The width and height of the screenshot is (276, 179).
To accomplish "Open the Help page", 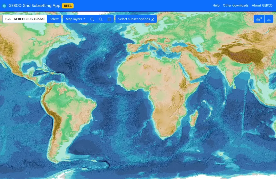I will click(x=216, y=5).
